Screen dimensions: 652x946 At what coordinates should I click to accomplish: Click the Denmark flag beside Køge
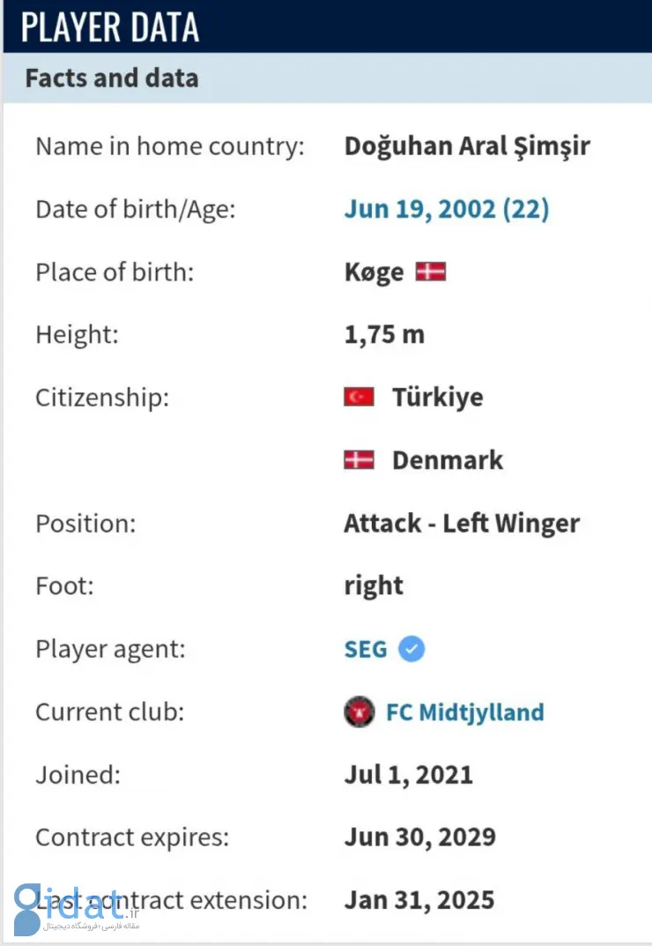click(431, 272)
